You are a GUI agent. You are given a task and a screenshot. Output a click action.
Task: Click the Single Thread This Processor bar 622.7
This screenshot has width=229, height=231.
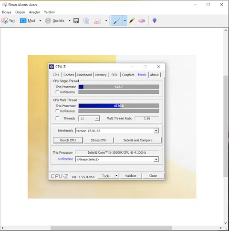pos(119,87)
